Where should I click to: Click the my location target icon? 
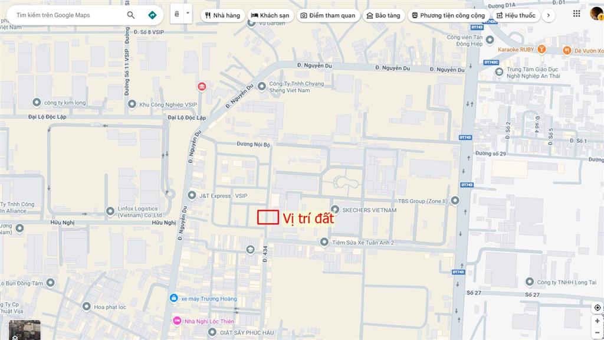click(598, 307)
